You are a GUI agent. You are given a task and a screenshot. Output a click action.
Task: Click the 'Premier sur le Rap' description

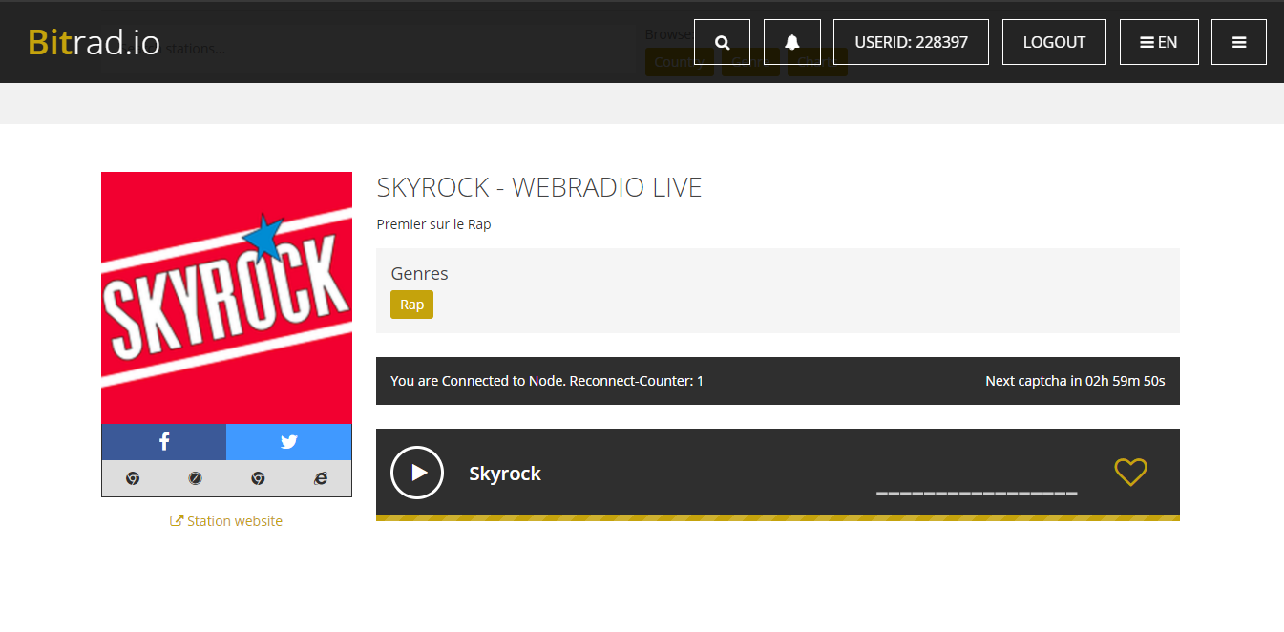pos(434,224)
